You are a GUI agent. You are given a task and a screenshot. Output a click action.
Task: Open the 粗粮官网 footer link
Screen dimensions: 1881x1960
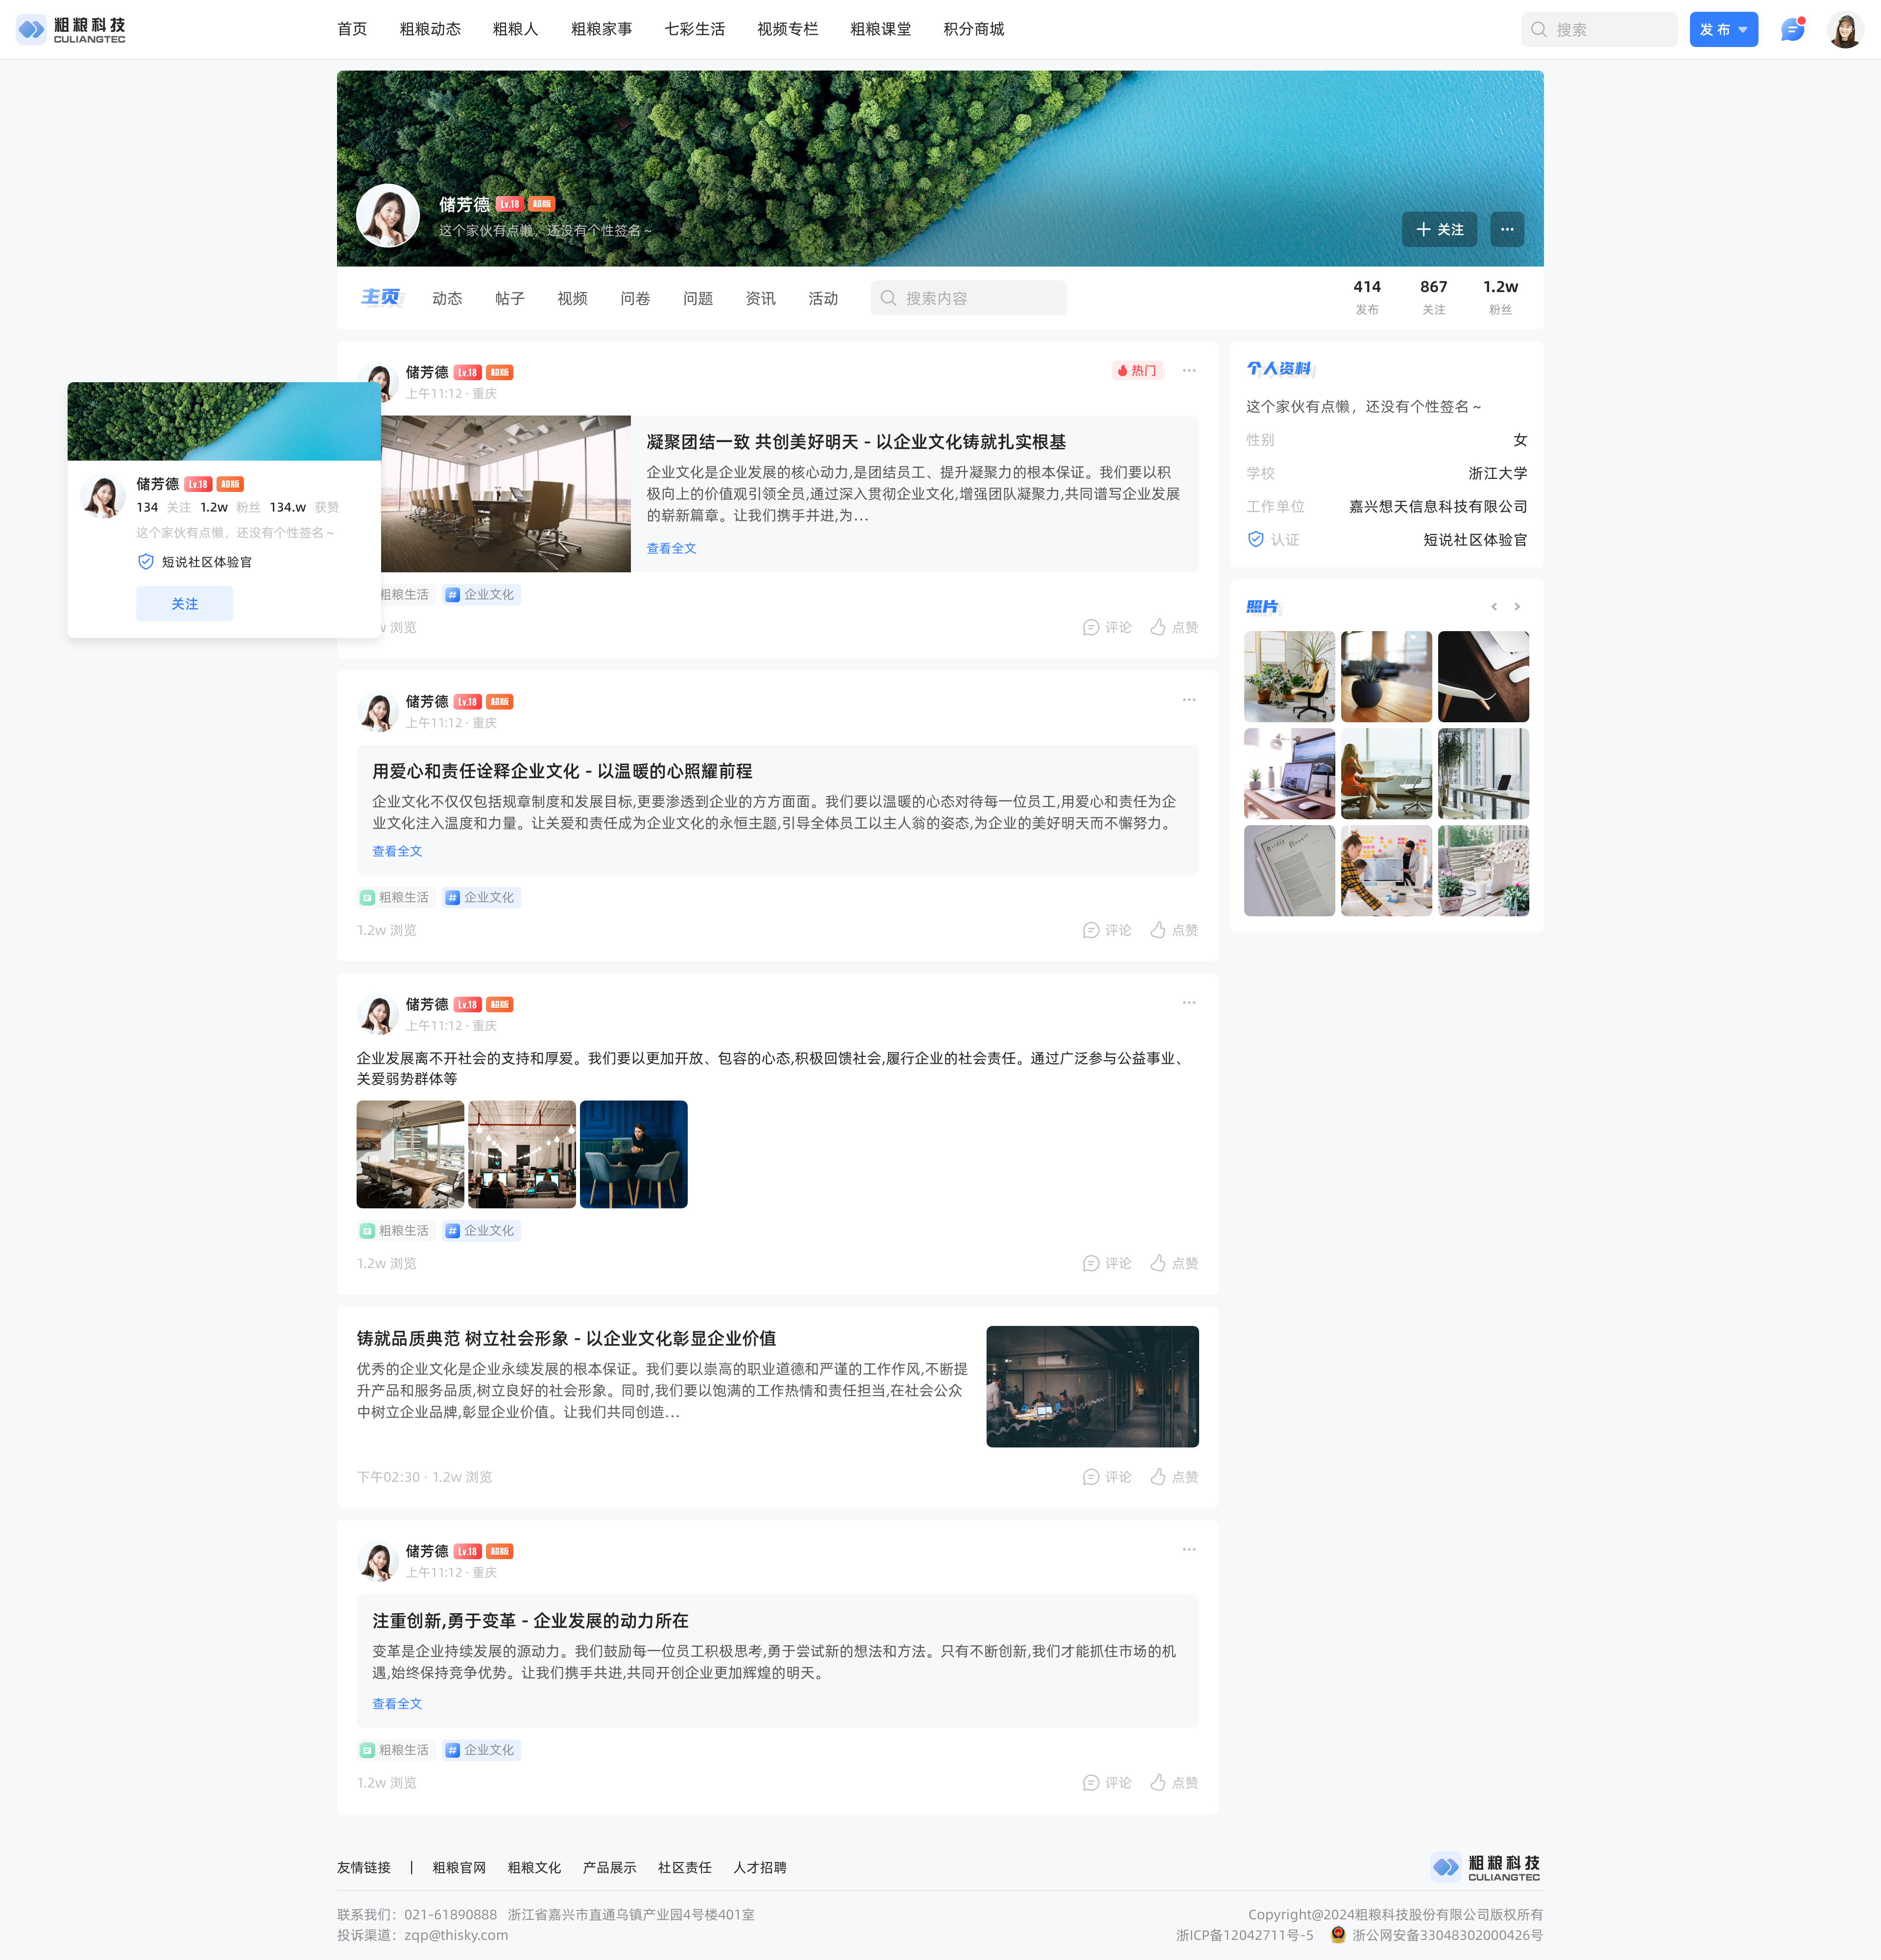coord(459,1867)
